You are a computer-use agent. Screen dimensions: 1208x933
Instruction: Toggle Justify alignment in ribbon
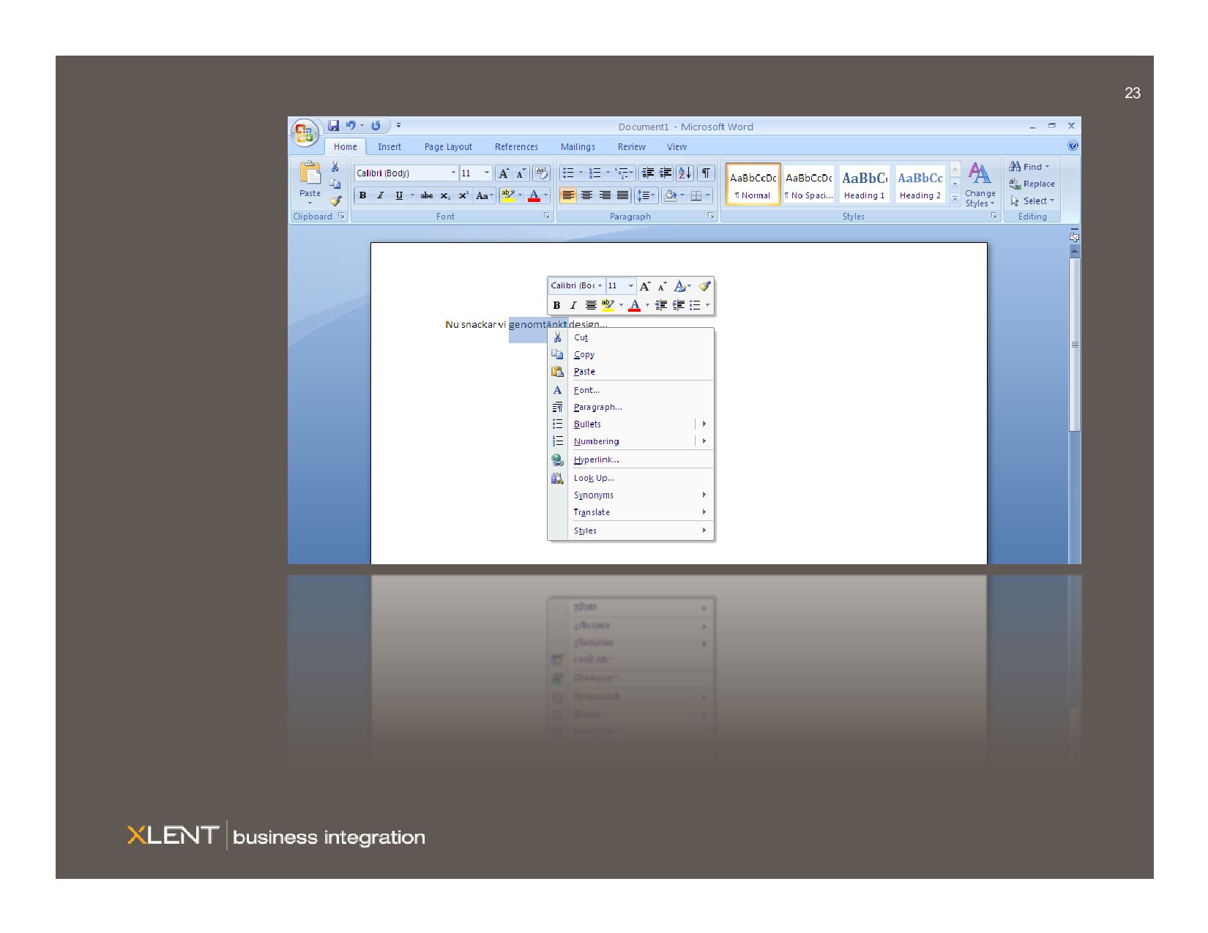click(x=622, y=195)
